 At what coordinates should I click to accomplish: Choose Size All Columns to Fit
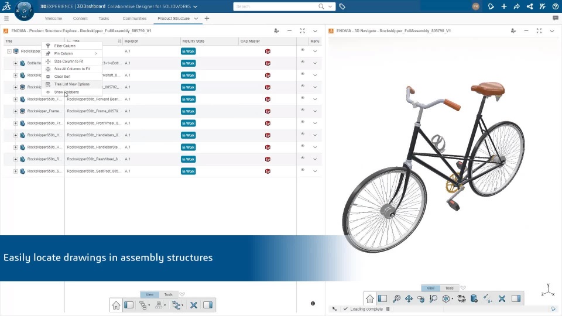click(71, 69)
